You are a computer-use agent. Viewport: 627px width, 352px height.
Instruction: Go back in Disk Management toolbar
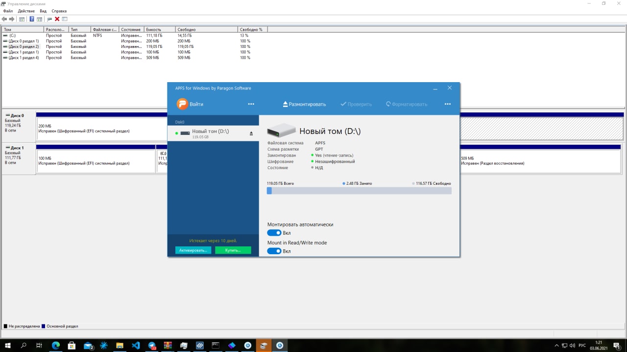[4, 19]
